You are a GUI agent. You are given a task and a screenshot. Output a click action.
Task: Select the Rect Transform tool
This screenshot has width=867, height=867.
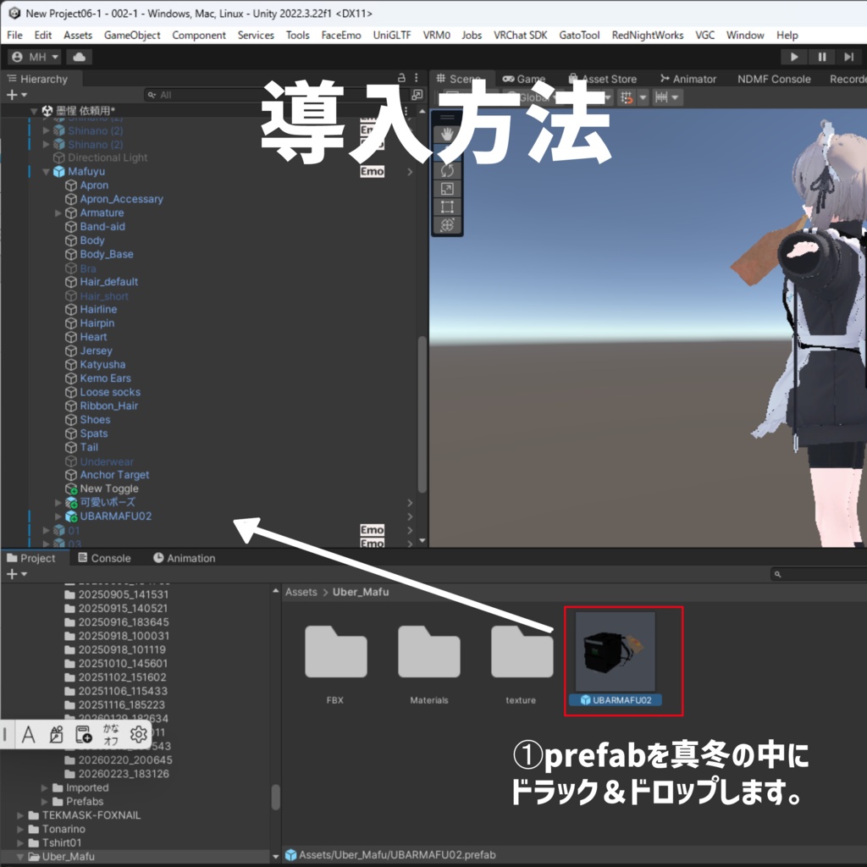pyautogui.click(x=447, y=206)
